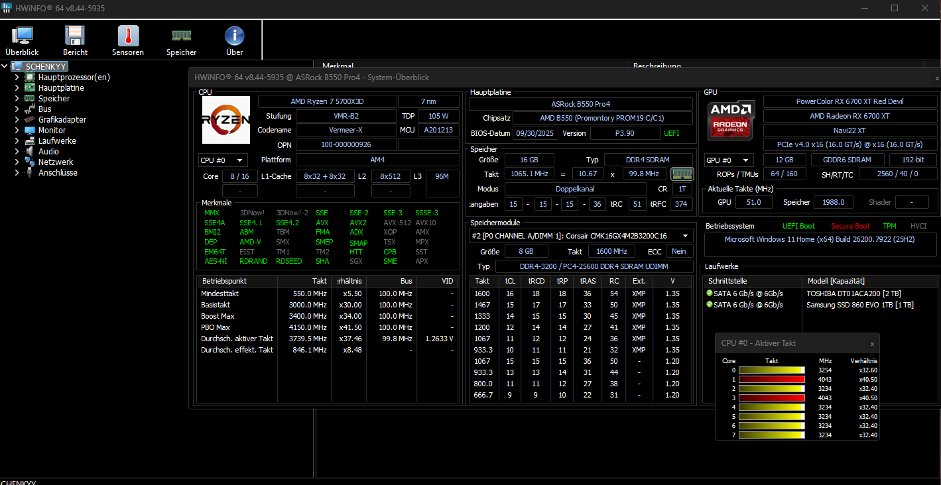Click the Secure Boot label
Screen dimensions: 941x485
pos(850,226)
